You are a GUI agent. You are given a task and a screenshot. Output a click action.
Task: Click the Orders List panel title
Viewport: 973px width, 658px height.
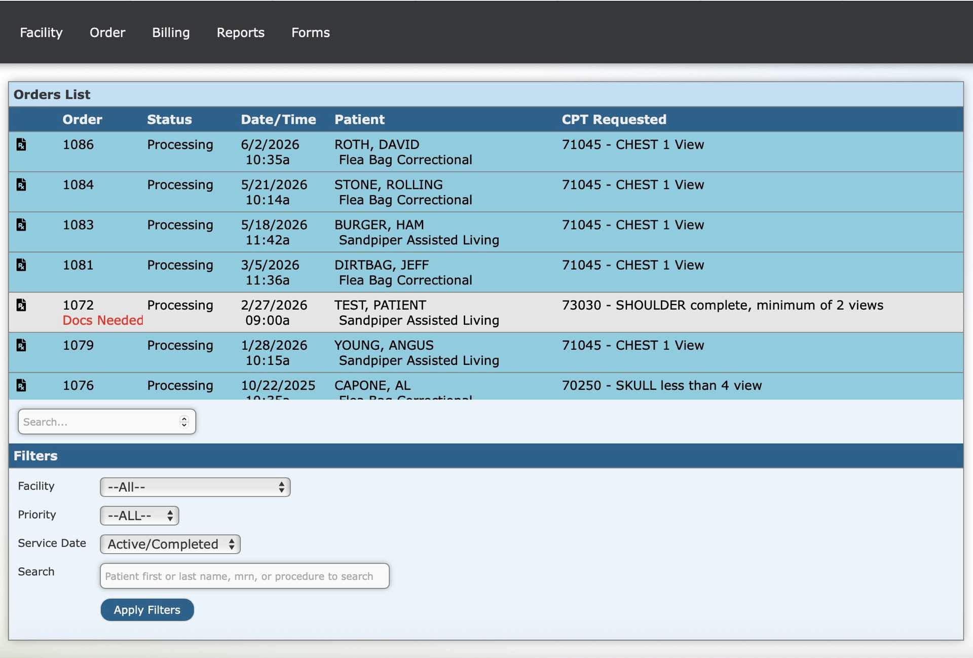pos(52,94)
